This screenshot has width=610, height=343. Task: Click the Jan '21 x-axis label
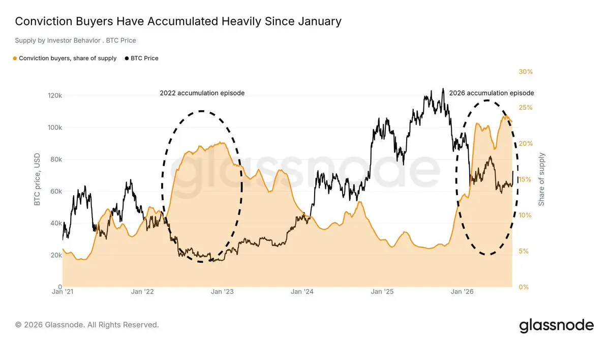[64, 292]
